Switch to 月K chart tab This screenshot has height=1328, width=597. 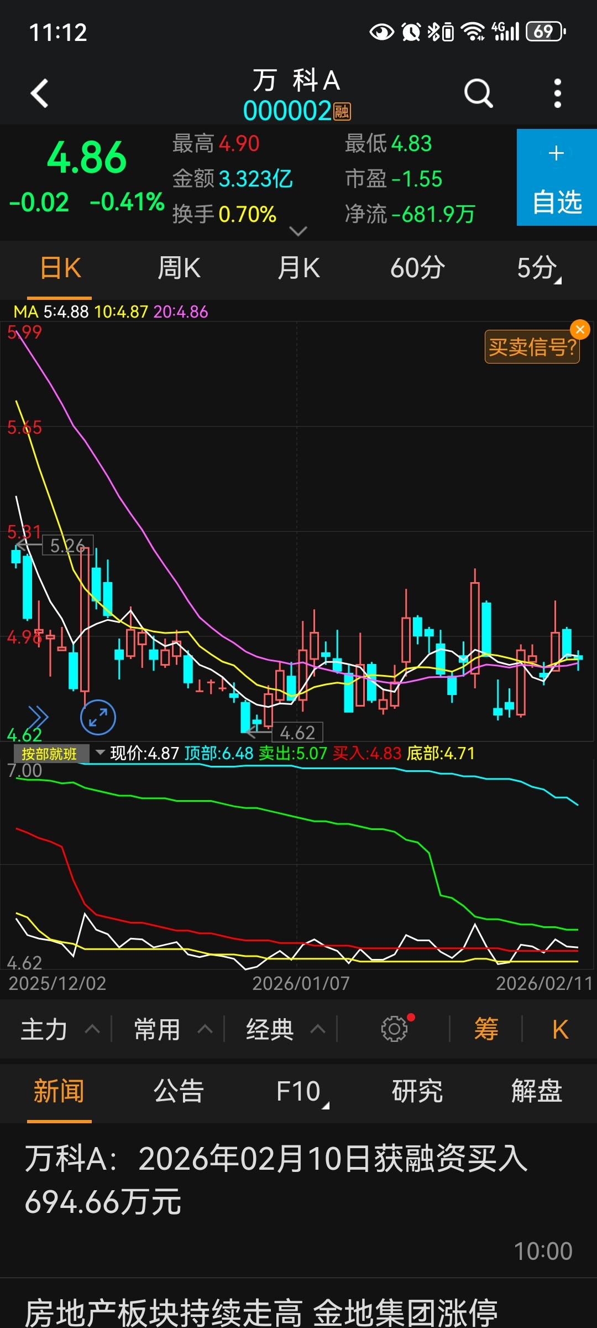click(x=298, y=268)
